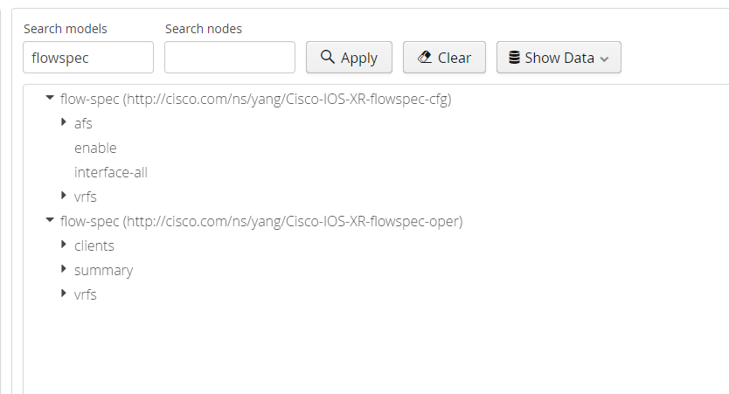Select the summary tree label
Viewport: 729px width, 394px height.
coord(103,270)
